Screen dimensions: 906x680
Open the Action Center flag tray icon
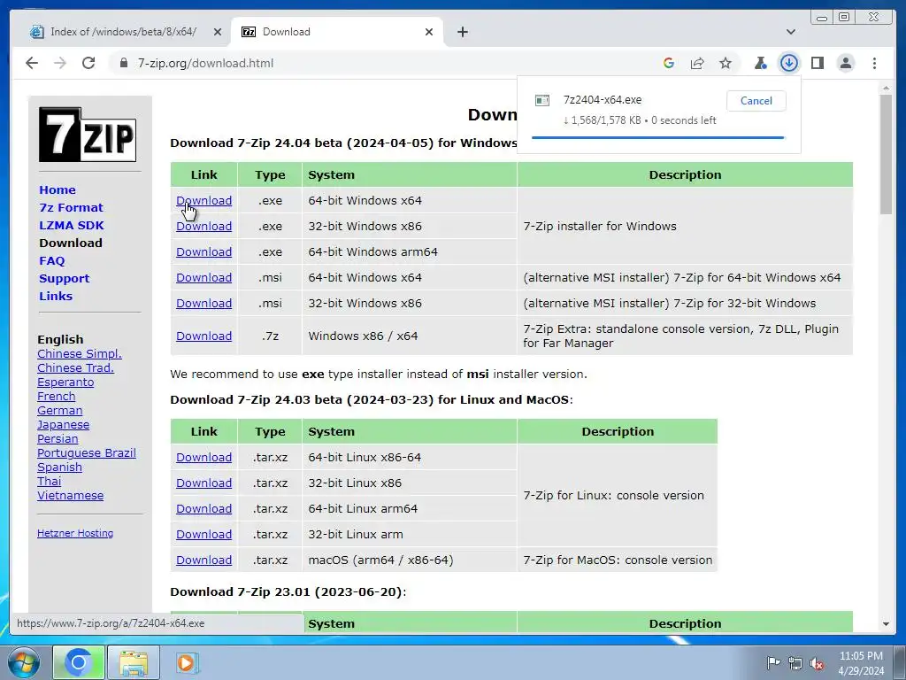pos(773,663)
